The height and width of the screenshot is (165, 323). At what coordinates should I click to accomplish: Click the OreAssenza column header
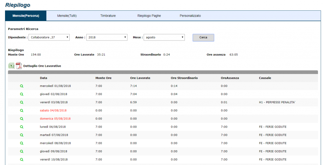(230, 78)
